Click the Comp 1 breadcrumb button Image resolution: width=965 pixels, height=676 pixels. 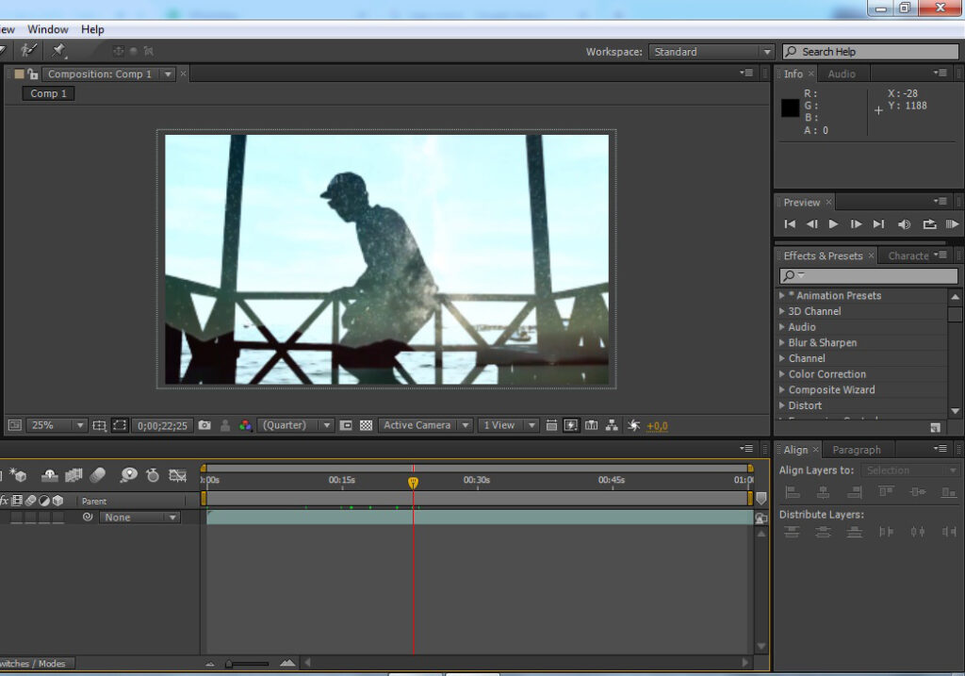pos(48,93)
